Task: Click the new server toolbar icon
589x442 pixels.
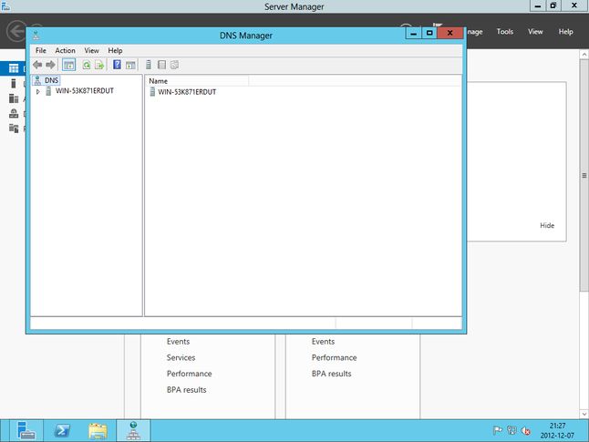Action: [x=149, y=65]
